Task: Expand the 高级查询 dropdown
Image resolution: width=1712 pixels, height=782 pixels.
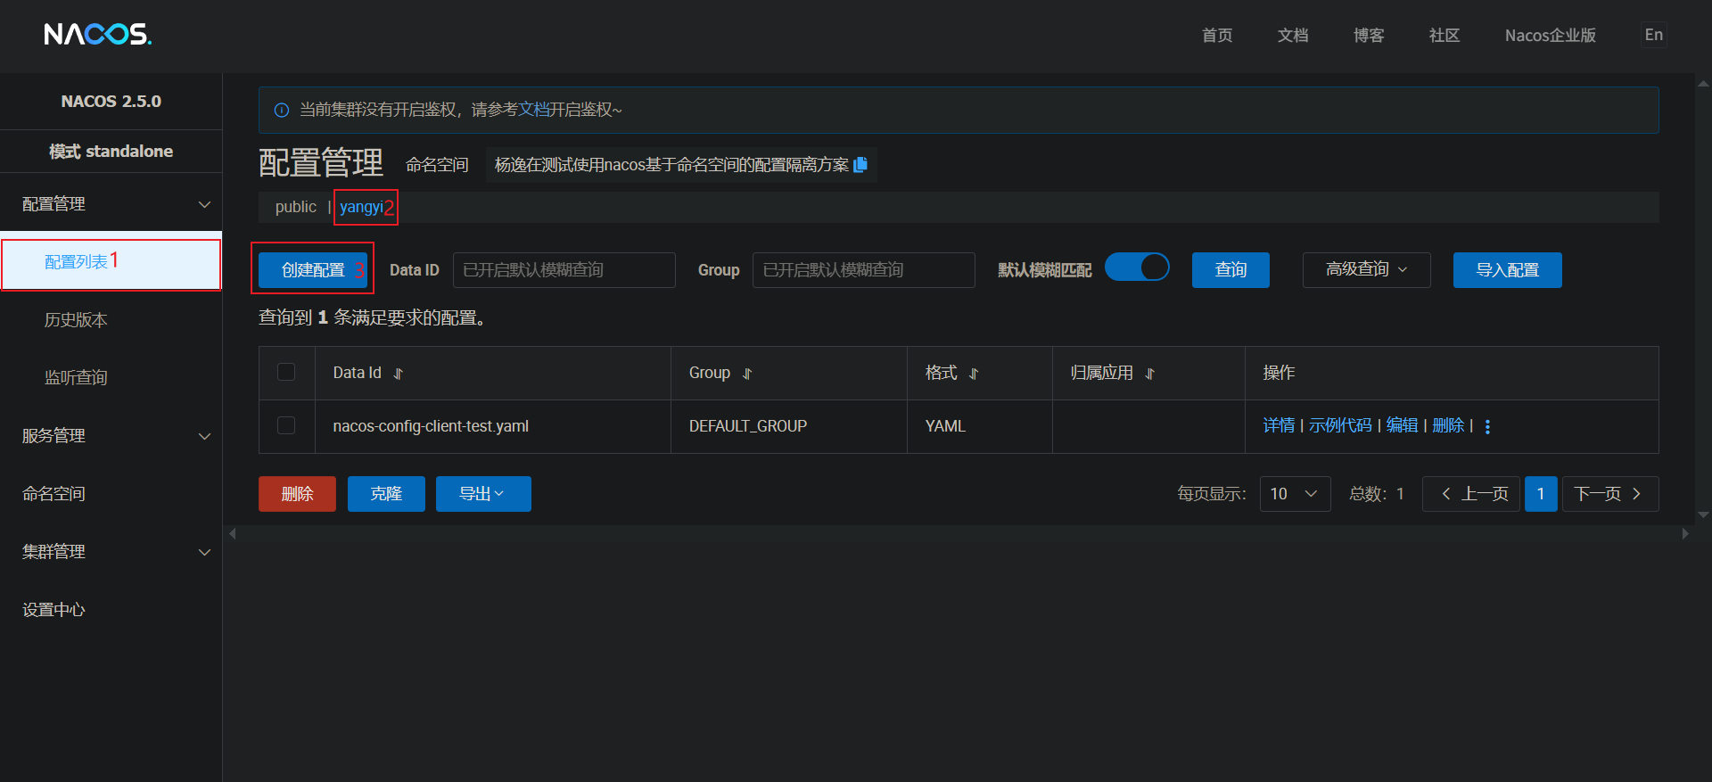Action: pos(1366,270)
